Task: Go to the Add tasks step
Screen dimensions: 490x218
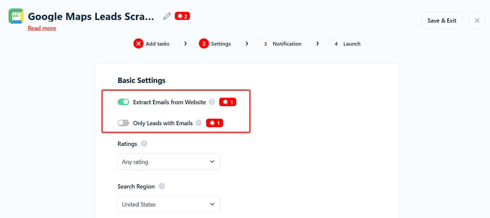Action: pyautogui.click(x=152, y=44)
